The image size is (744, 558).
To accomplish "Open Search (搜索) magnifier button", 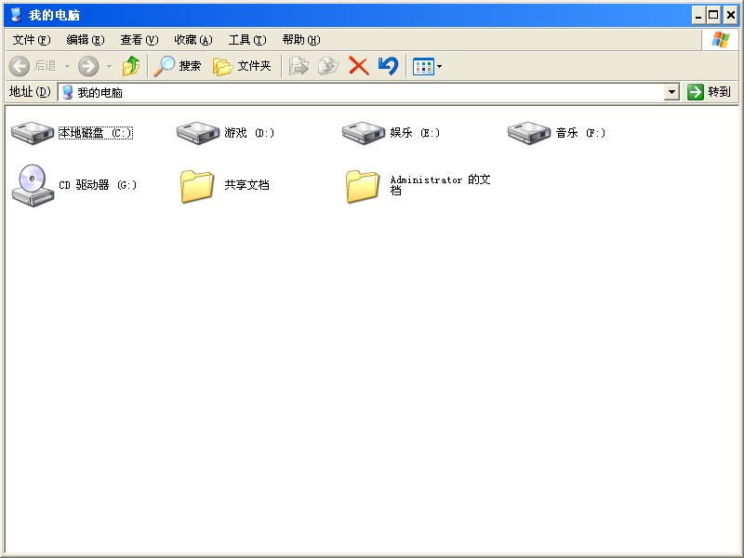I will pyautogui.click(x=177, y=66).
